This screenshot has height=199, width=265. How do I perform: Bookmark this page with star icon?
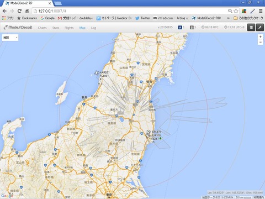[x=236, y=11]
